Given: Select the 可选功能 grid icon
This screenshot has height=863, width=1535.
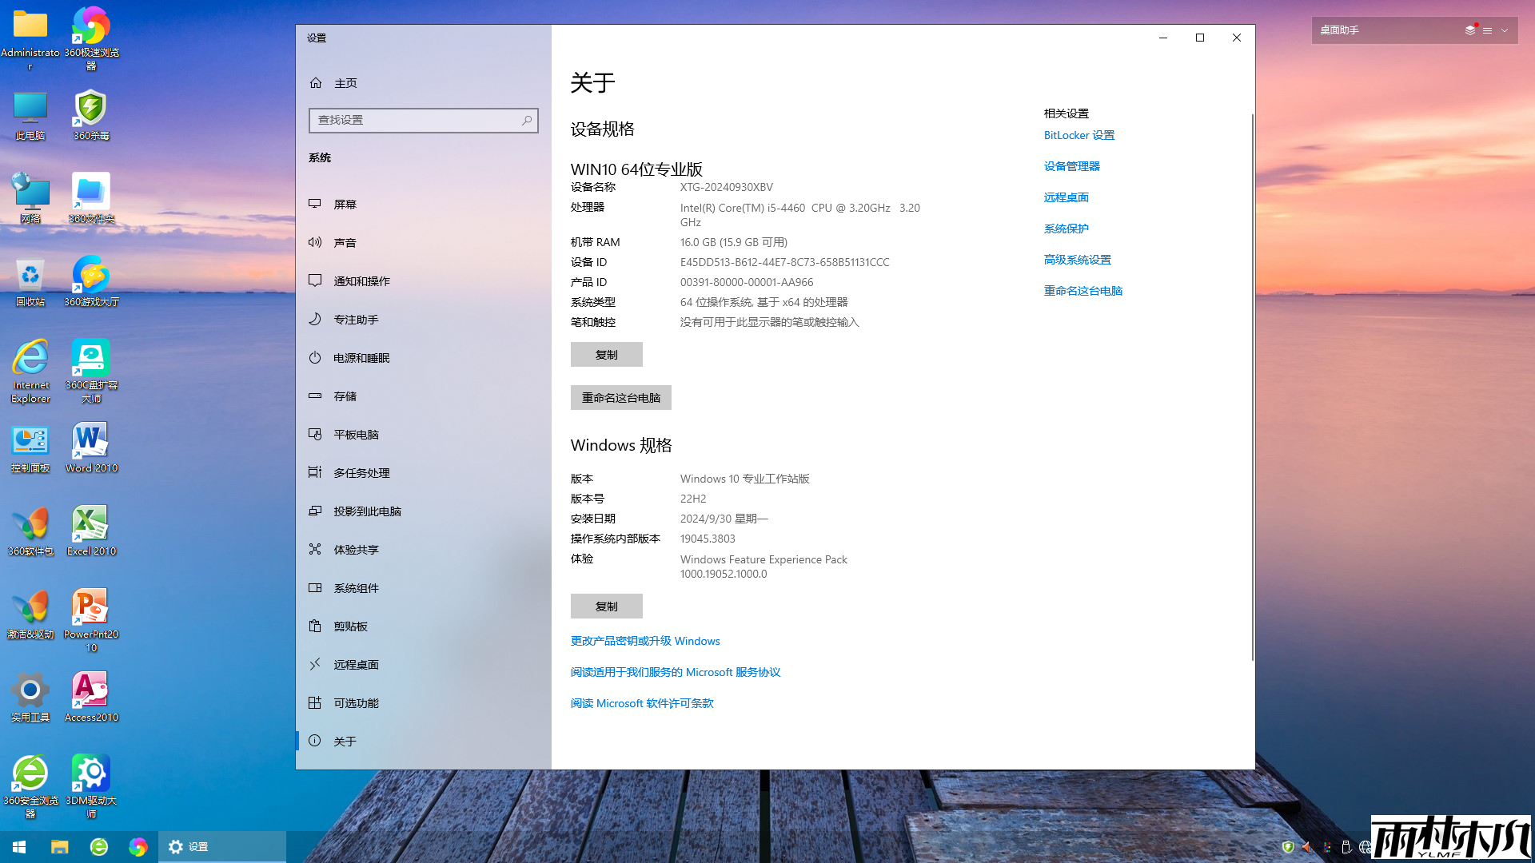Looking at the screenshot, I should point(315,702).
